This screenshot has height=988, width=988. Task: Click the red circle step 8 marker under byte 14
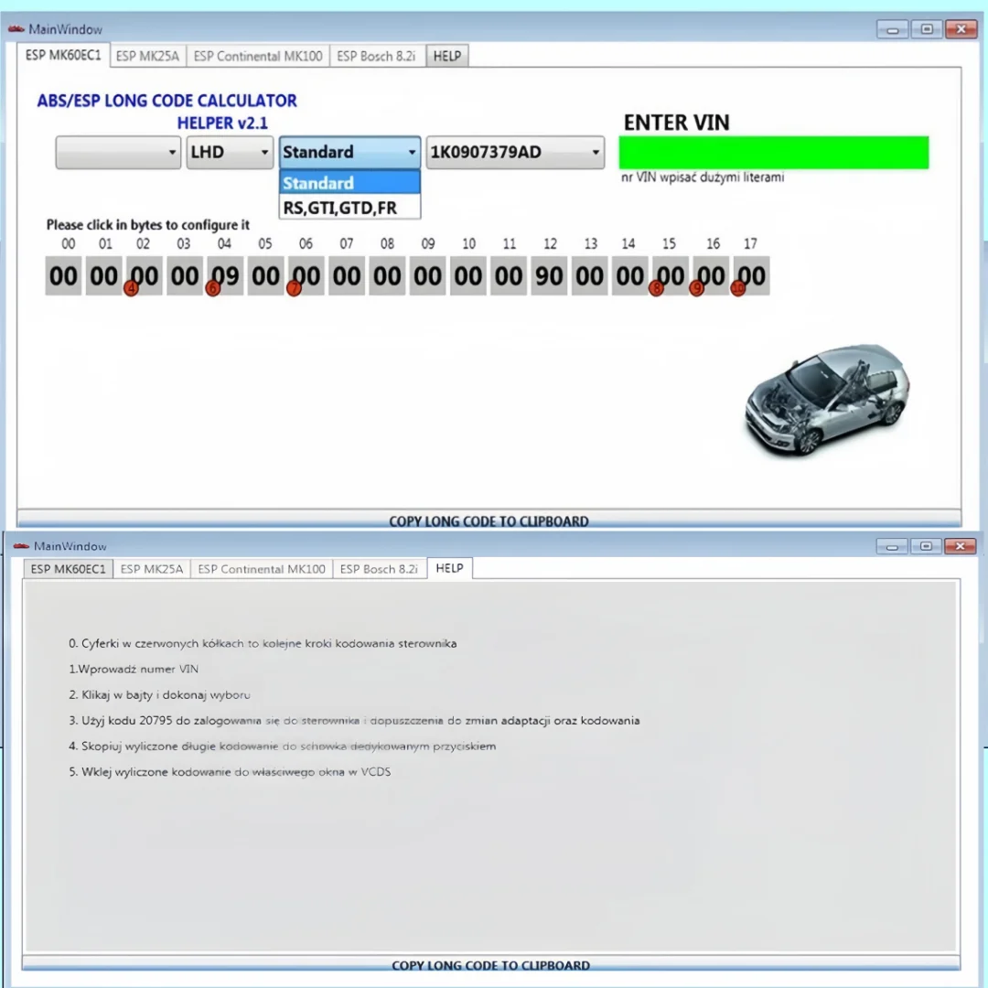[x=657, y=288]
